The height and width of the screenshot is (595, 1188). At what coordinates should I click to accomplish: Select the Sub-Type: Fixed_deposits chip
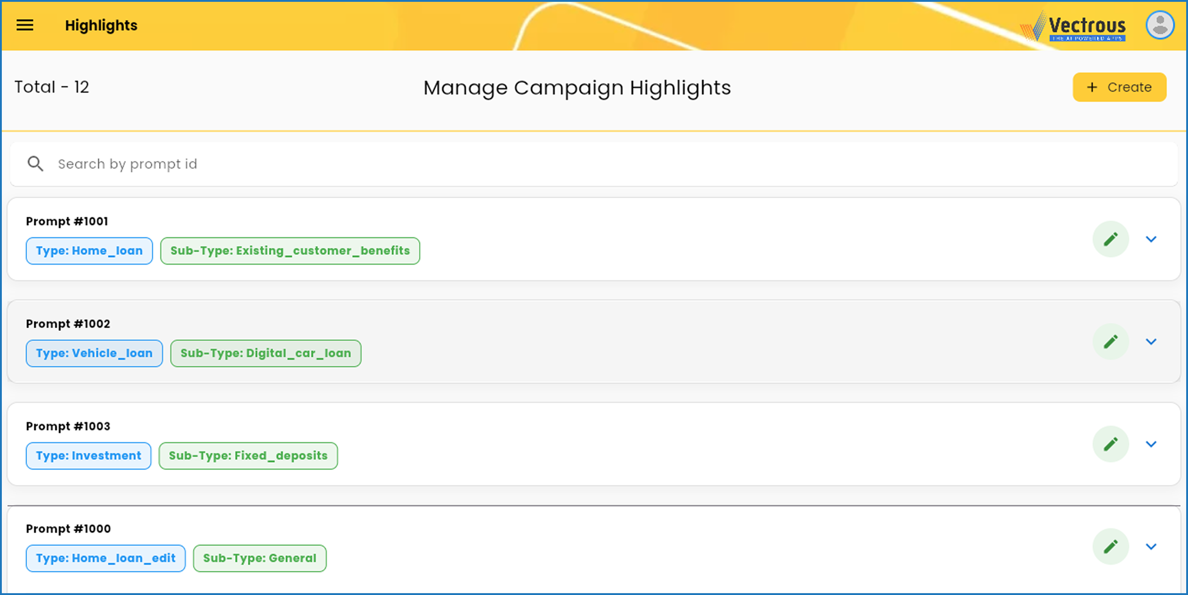(248, 456)
